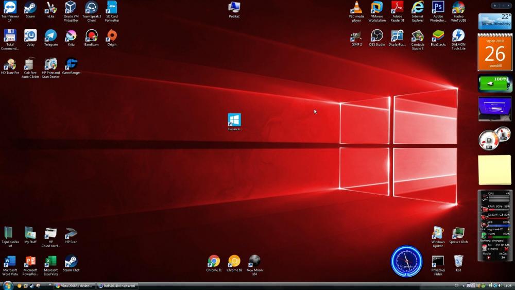Open the VLC media player shortcut
The image size is (515, 290).
tap(356, 8)
